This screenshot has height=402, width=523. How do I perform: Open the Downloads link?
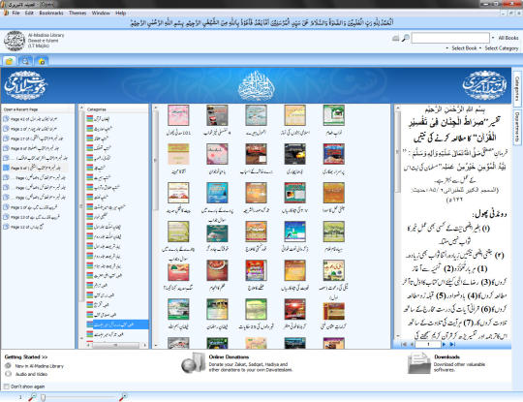click(446, 357)
